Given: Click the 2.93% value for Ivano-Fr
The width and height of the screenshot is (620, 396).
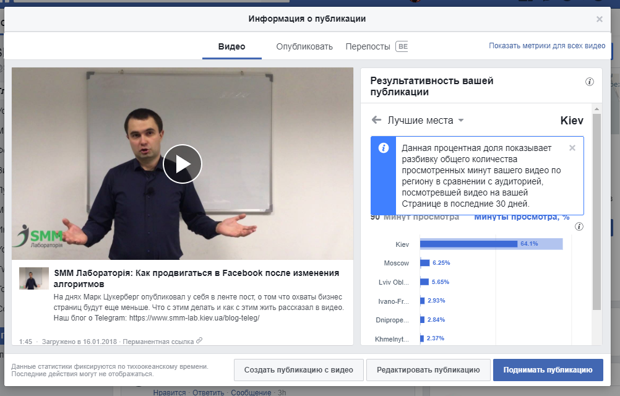Looking at the screenshot, I should pyautogui.click(x=436, y=300).
